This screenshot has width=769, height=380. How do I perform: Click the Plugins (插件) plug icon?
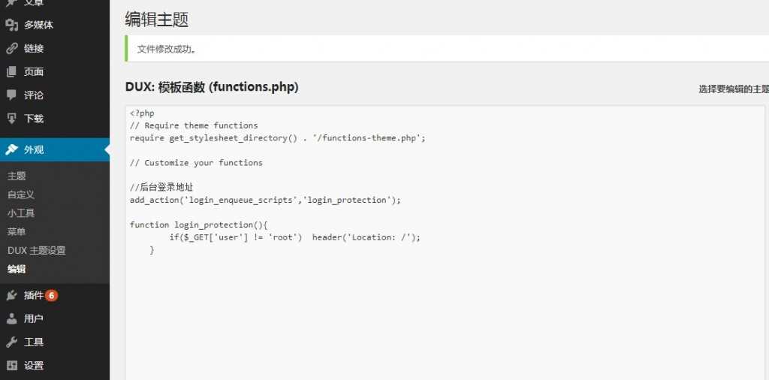click(x=12, y=295)
